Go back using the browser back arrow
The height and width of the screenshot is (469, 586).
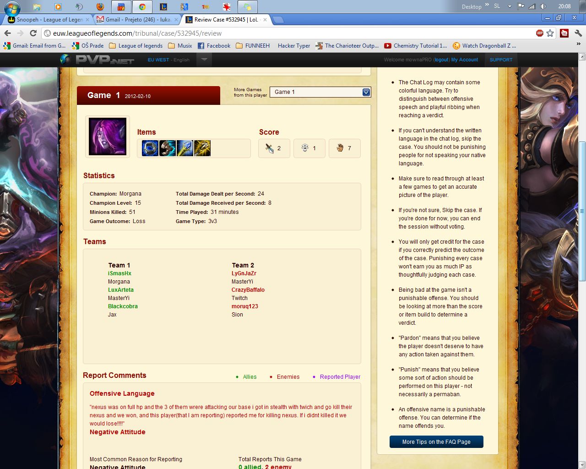7,33
